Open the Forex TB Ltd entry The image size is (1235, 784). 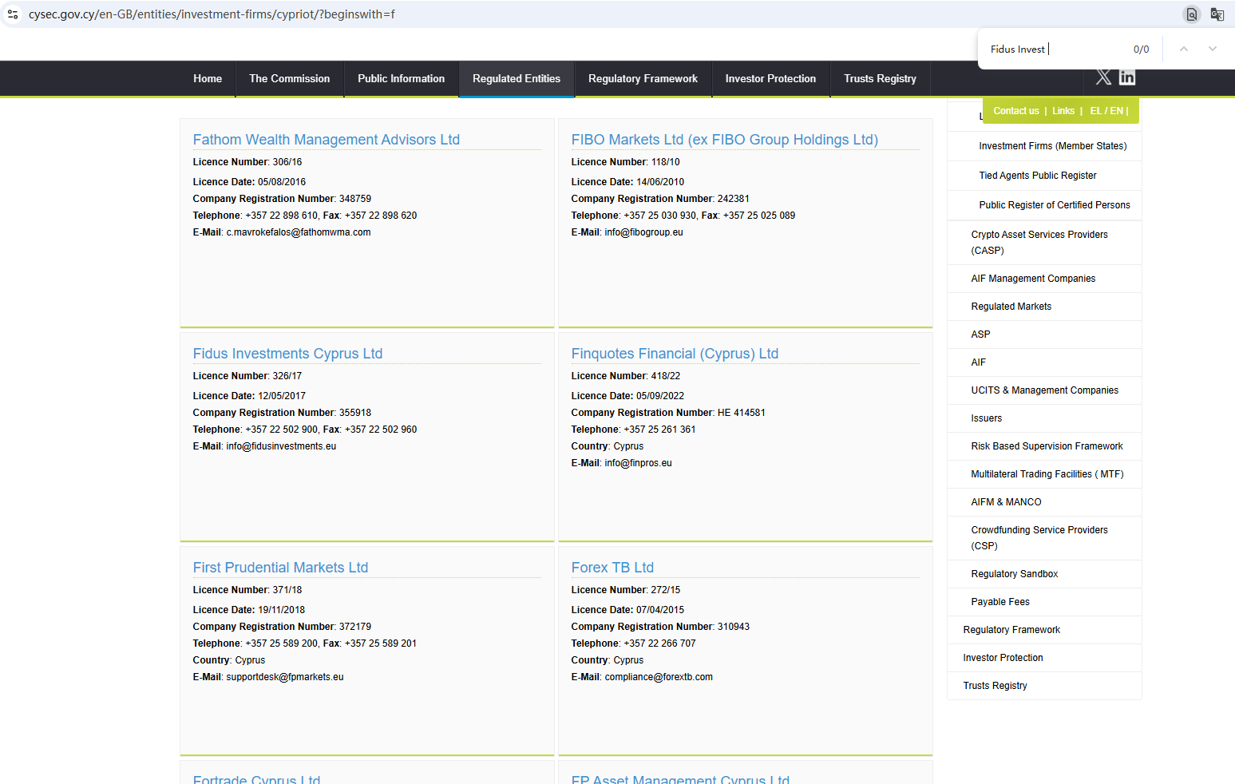pyautogui.click(x=612, y=568)
